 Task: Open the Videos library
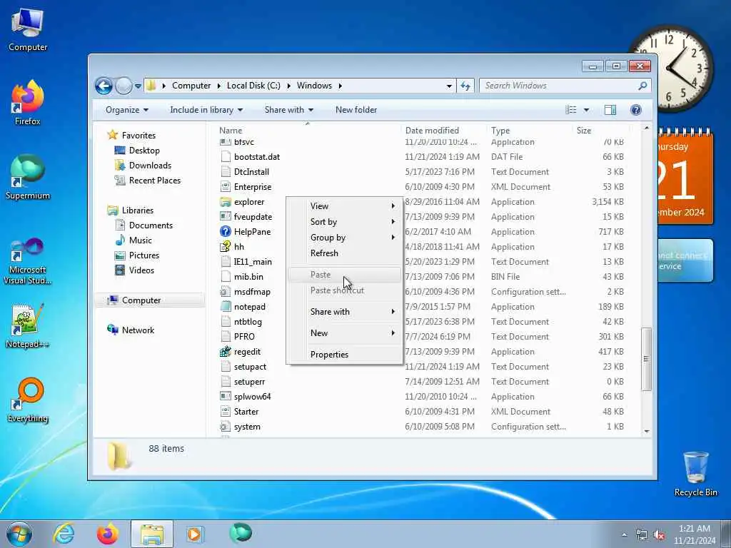[x=141, y=270]
